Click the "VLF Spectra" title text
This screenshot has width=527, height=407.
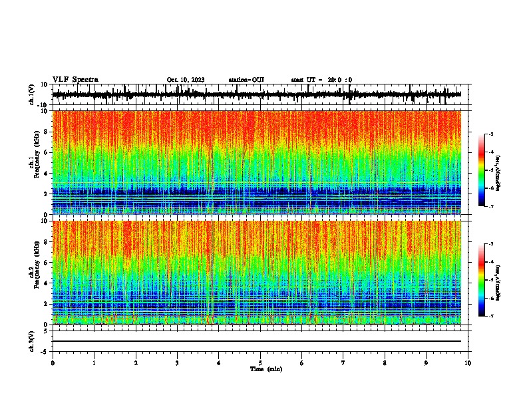[75, 79]
